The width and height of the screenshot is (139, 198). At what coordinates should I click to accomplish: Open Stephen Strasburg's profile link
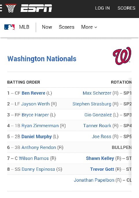pyautogui.click(x=92, y=104)
